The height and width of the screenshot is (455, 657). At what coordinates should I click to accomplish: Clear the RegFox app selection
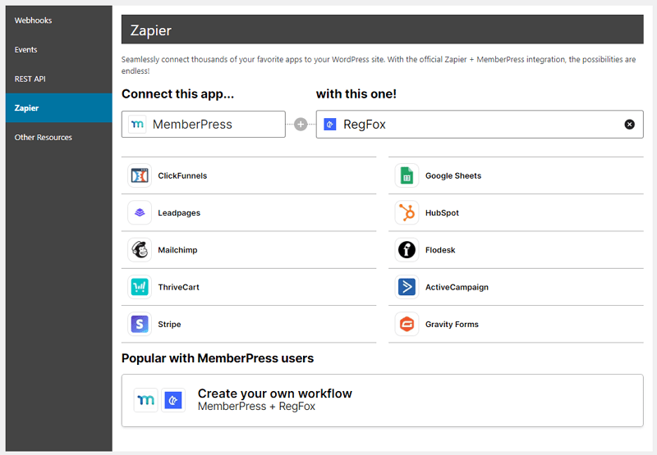tap(629, 125)
